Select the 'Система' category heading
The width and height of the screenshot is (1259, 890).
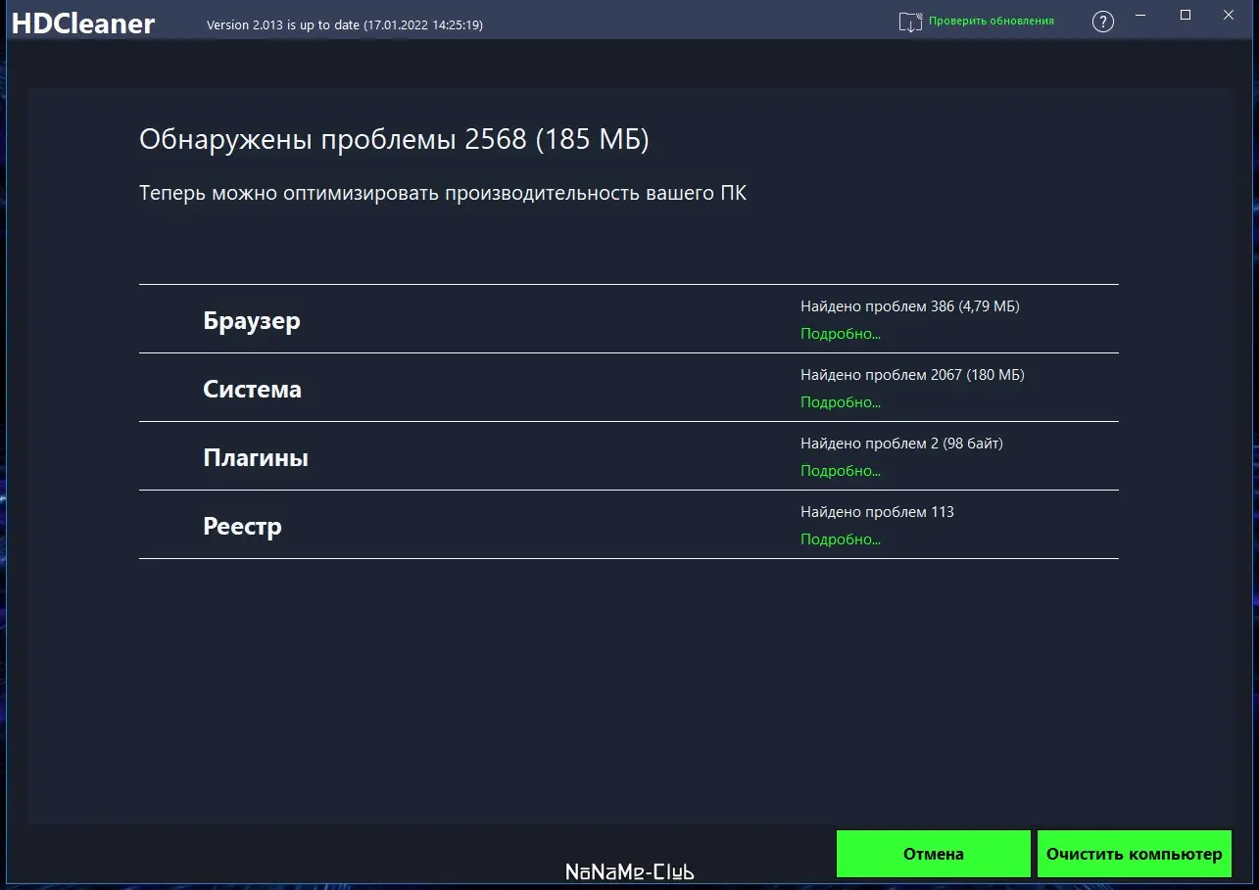click(253, 390)
